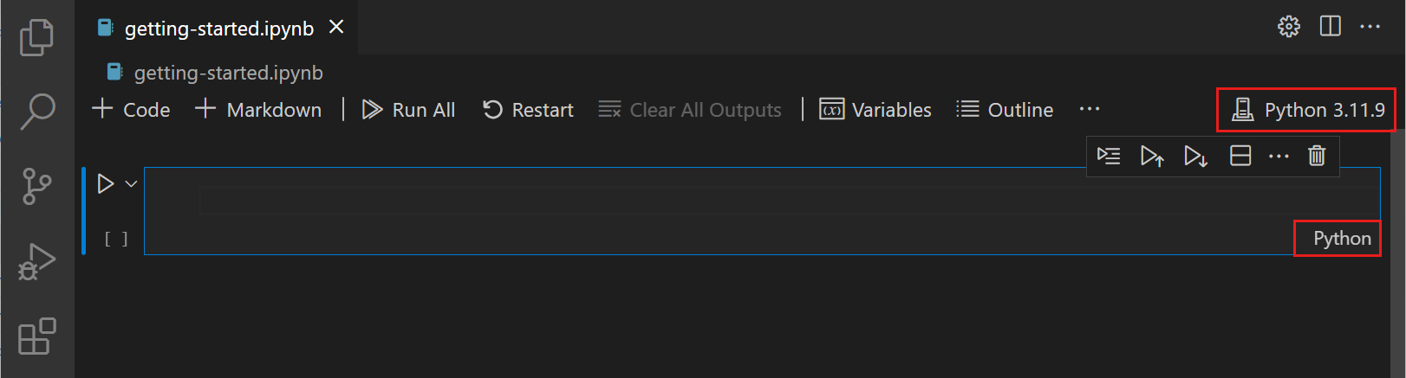Split the cell using toolbar icon
The height and width of the screenshot is (378, 1406).
pyautogui.click(x=1240, y=156)
